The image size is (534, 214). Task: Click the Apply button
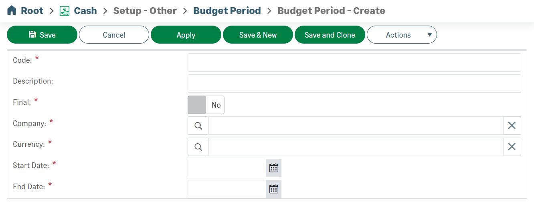click(x=186, y=35)
